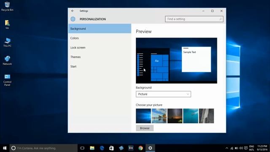
Task: Open the blue diamond app on taskbar
Action: pyautogui.click(x=121, y=148)
